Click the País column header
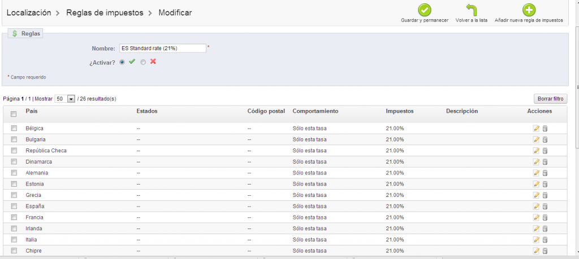 pos(32,111)
